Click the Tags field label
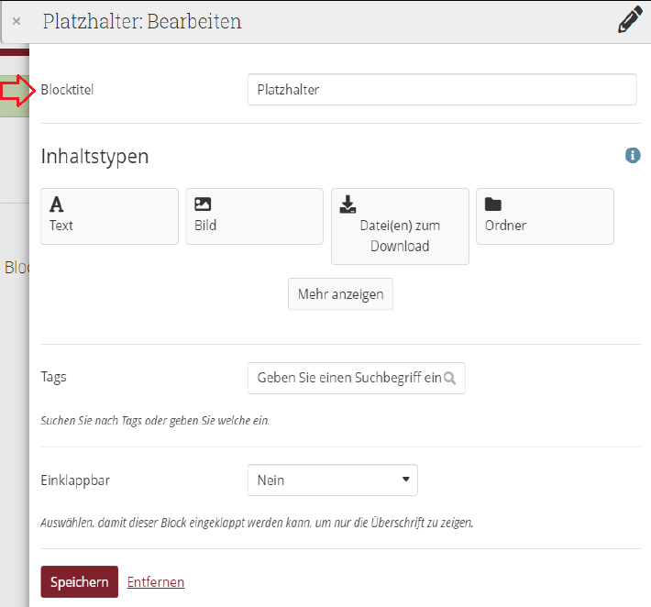Viewport: 651px width, 607px height. (53, 377)
